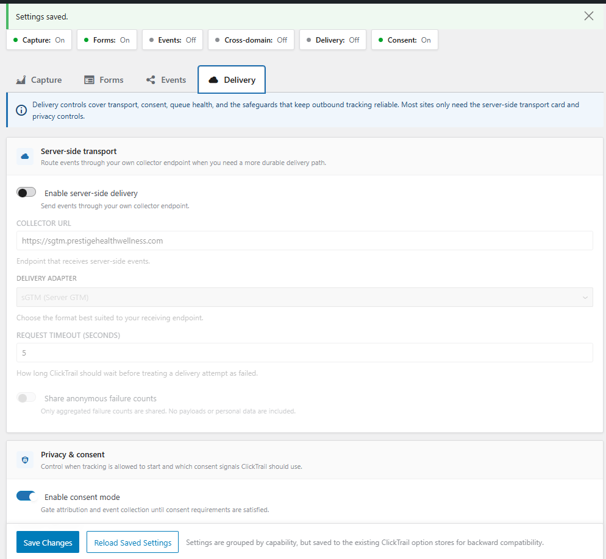Click the Save Changes button

click(x=48, y=542)
